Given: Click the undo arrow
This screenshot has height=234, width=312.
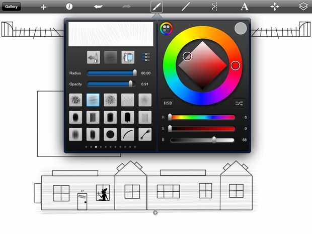Looking at the screenshot, I should tap(98, 7).
